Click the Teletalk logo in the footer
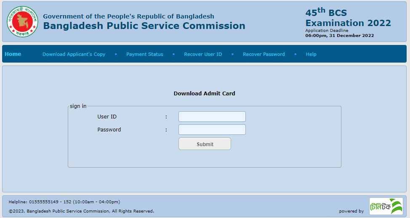This screenshot has height=218, width=410. (x=386, y=206)
